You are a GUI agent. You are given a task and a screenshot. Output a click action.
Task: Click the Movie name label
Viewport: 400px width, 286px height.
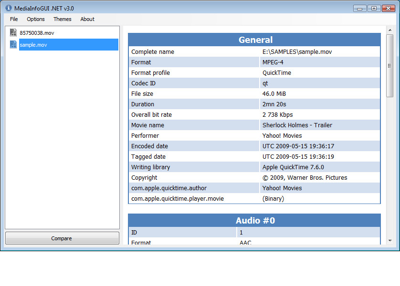point(147,125)
